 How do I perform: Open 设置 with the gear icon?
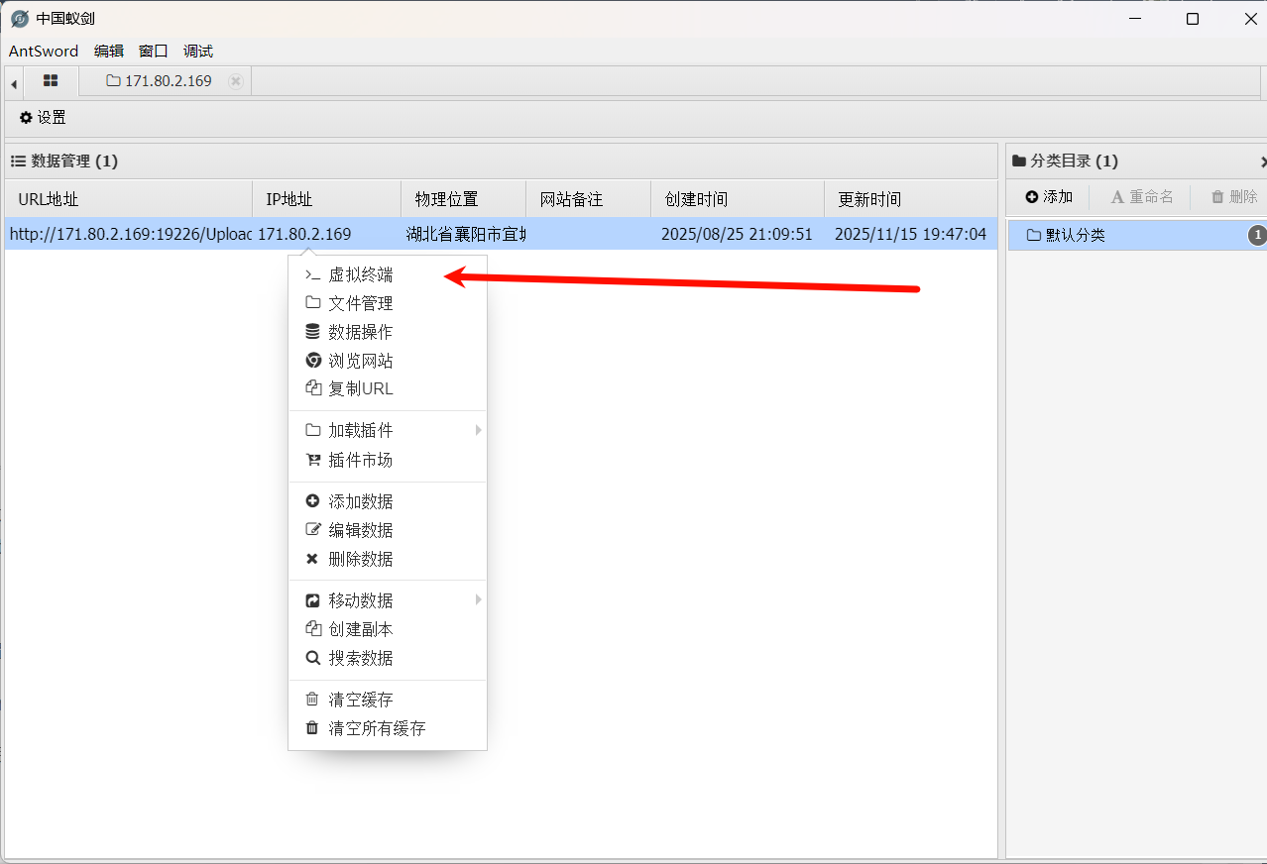(x=43, y=118)
